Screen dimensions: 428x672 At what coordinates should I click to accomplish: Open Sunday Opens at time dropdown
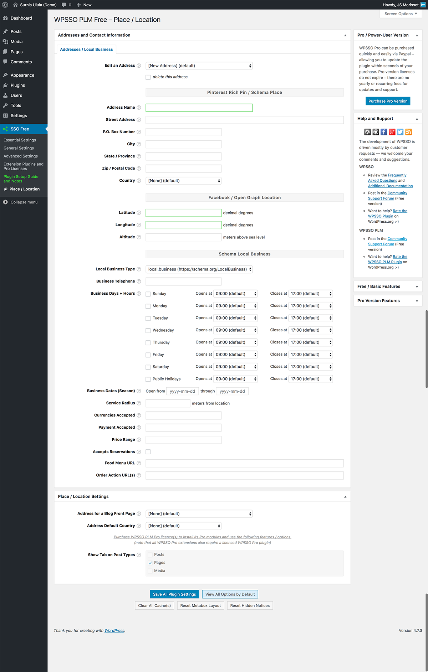235,294
